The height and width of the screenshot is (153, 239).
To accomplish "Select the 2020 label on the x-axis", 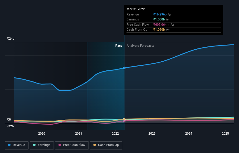I will coord(42,134).
